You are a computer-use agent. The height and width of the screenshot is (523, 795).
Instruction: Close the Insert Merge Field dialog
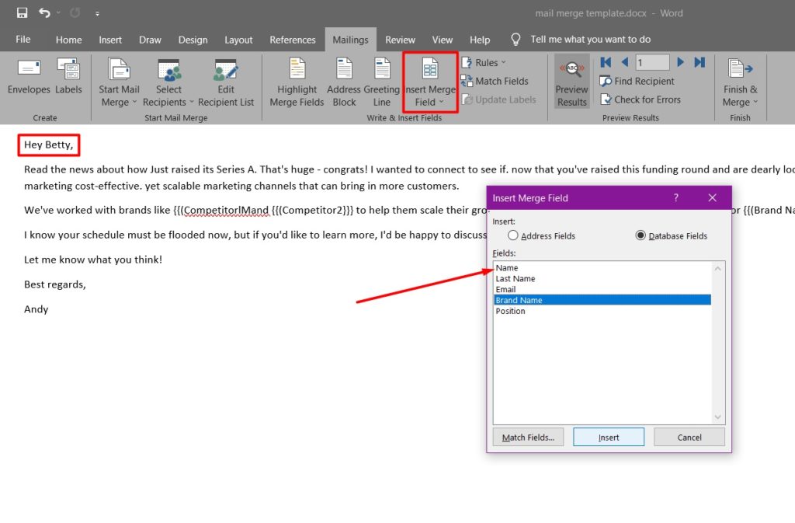point(713,198)
